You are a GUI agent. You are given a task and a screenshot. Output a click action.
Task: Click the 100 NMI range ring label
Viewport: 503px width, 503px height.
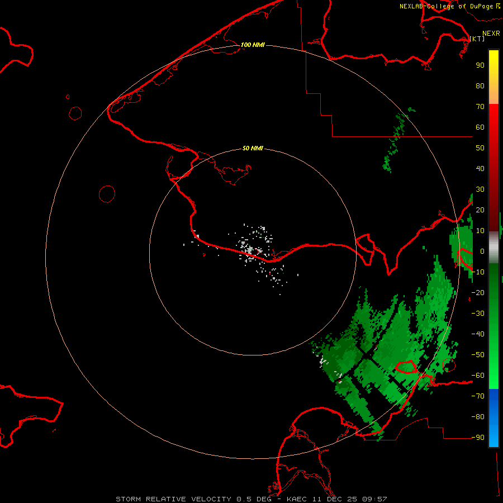click(253, 45)
